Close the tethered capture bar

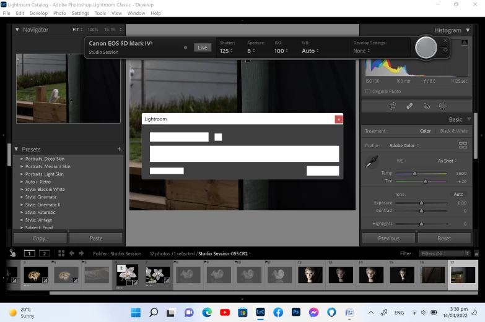point(445,40)
